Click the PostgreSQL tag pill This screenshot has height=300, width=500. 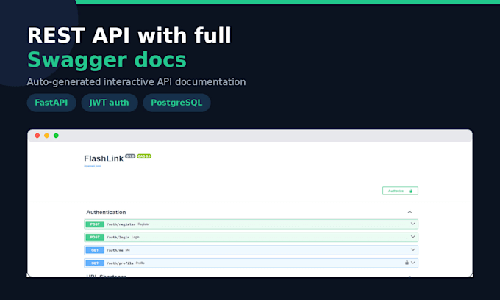coord(176,103)
